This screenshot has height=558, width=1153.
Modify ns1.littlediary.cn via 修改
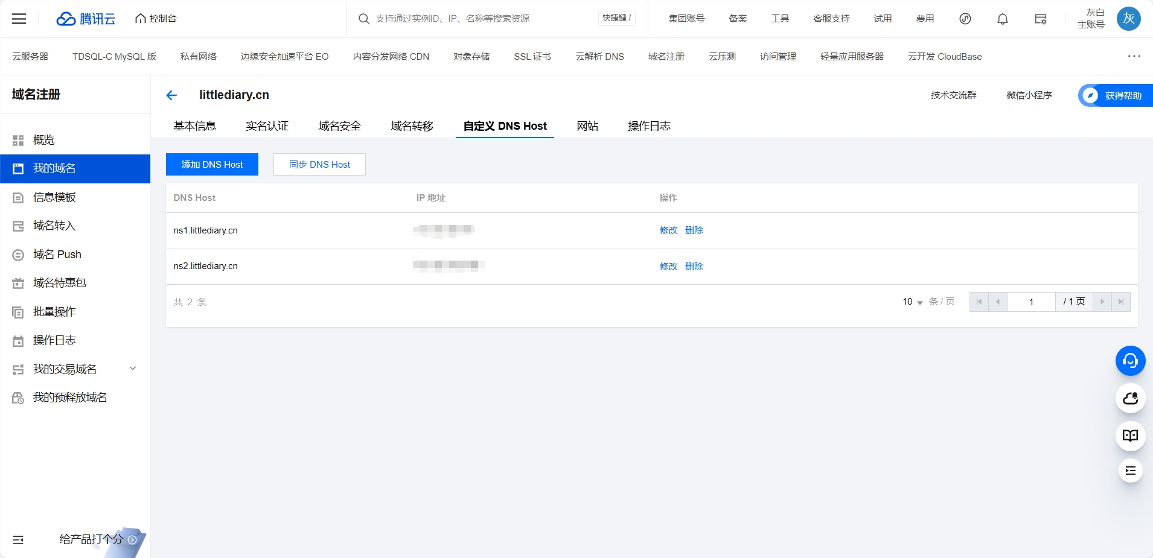click(668, 230)
